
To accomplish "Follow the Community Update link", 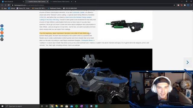I will [x=78, y=13].
